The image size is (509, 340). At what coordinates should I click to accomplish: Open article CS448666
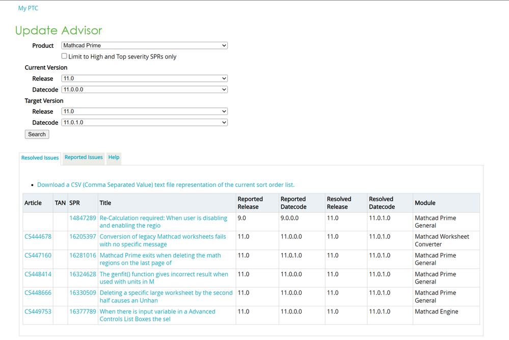[x=38, y=293]
